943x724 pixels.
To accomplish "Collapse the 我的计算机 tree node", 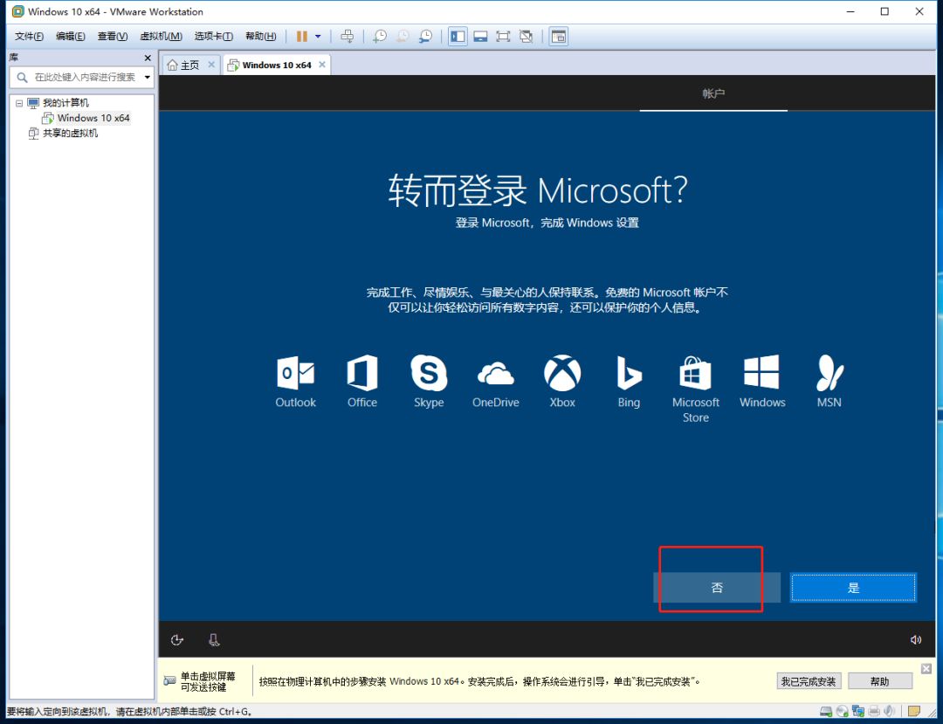I will point(19,103).
